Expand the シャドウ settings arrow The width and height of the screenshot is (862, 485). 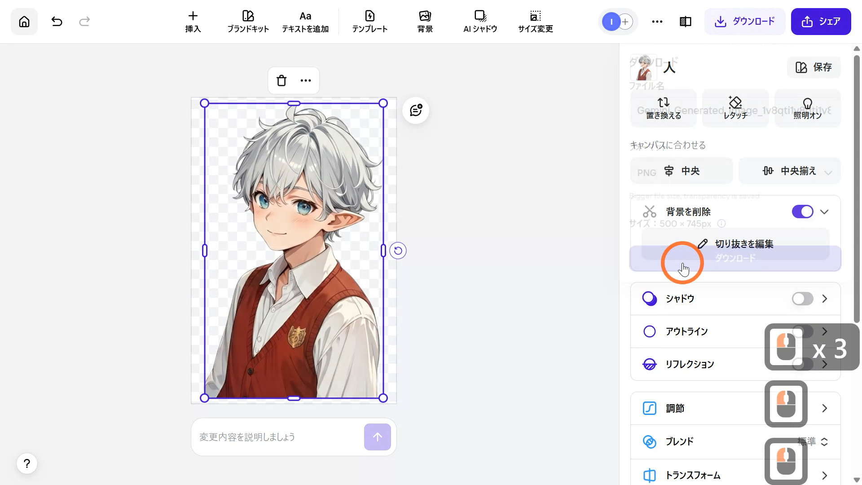825,299
